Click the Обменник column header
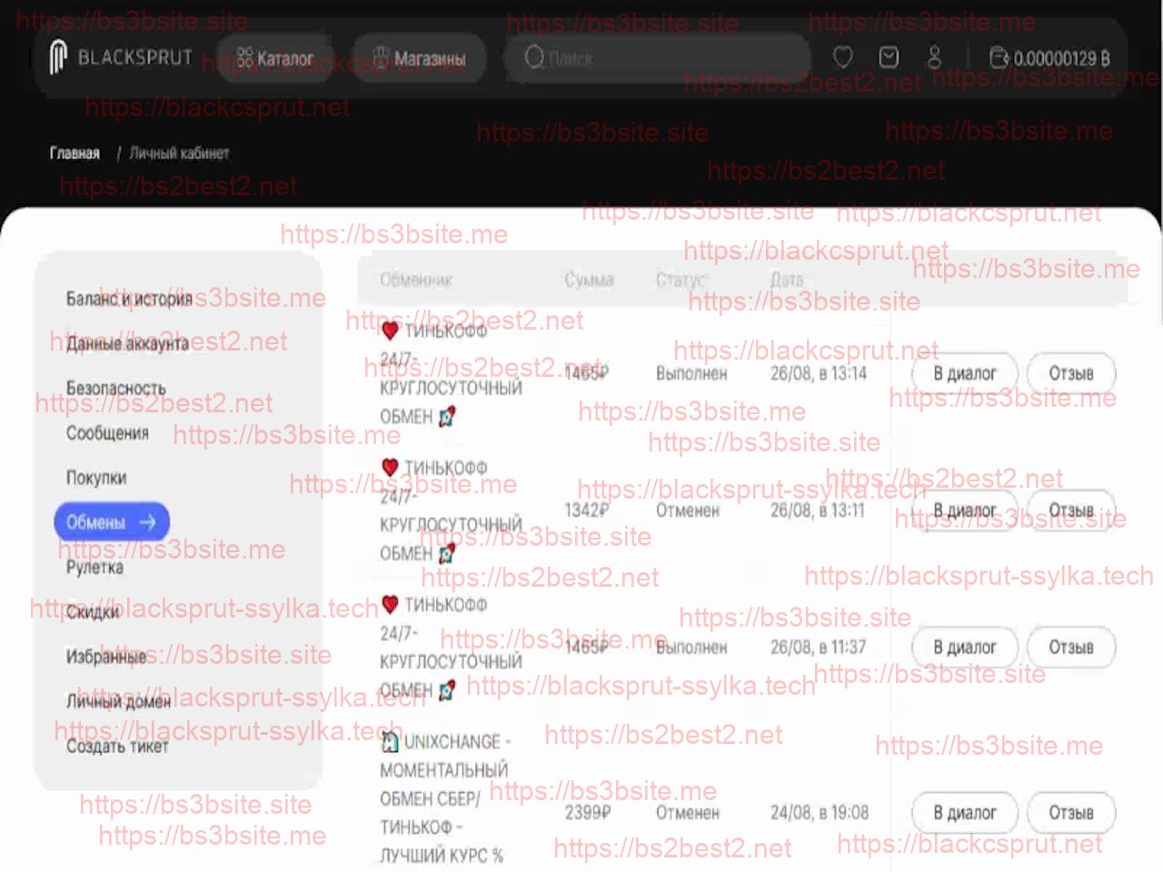1163x872 pixels. (x=416, y=280)
